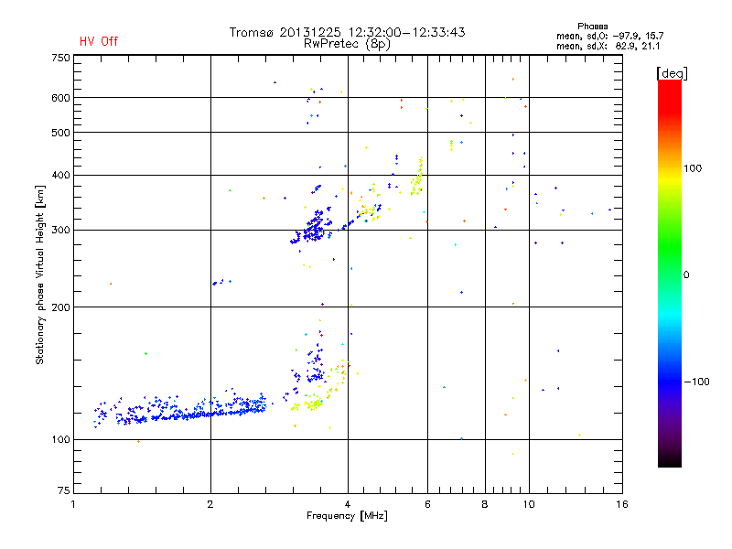Click the x-axis label '2'
Viewport: 732px width, 549px height.
(210, 504)
